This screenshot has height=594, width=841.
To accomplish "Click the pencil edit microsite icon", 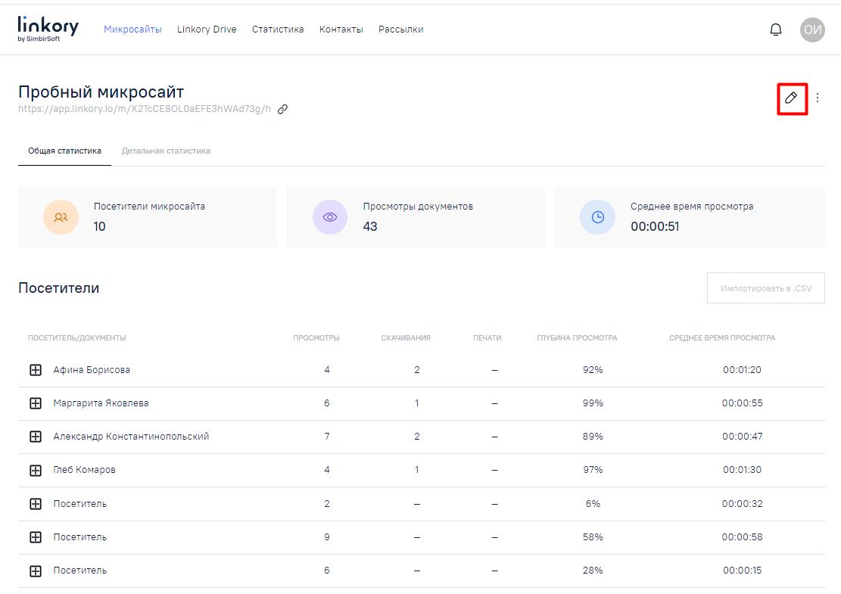I will click(x=791, y=98).
